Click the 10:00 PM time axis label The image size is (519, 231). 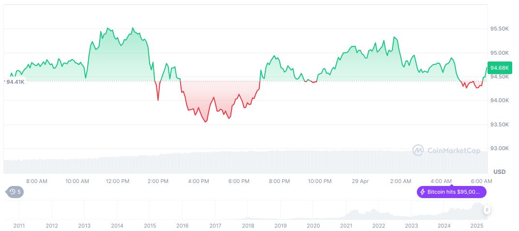tap(320, 181)
